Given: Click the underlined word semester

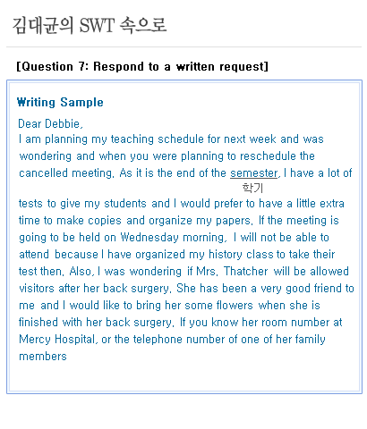Looking at the screenshot, I should click(x=253, y=173).
